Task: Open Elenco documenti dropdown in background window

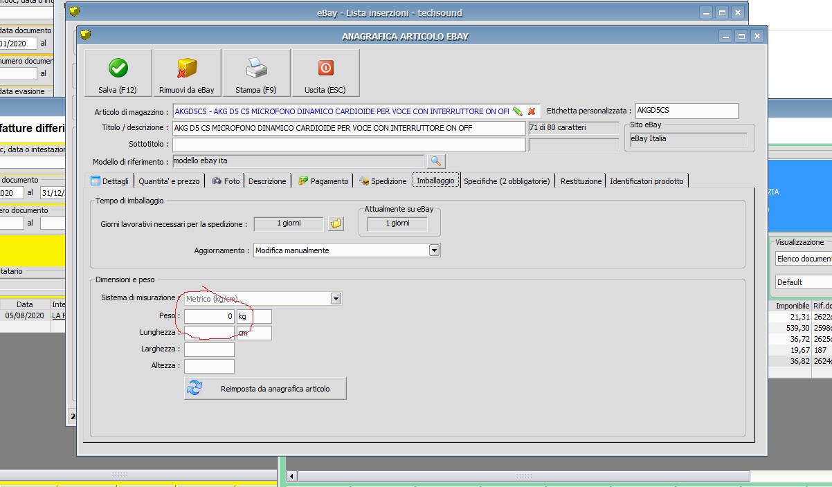Action: tap(804, 259)
